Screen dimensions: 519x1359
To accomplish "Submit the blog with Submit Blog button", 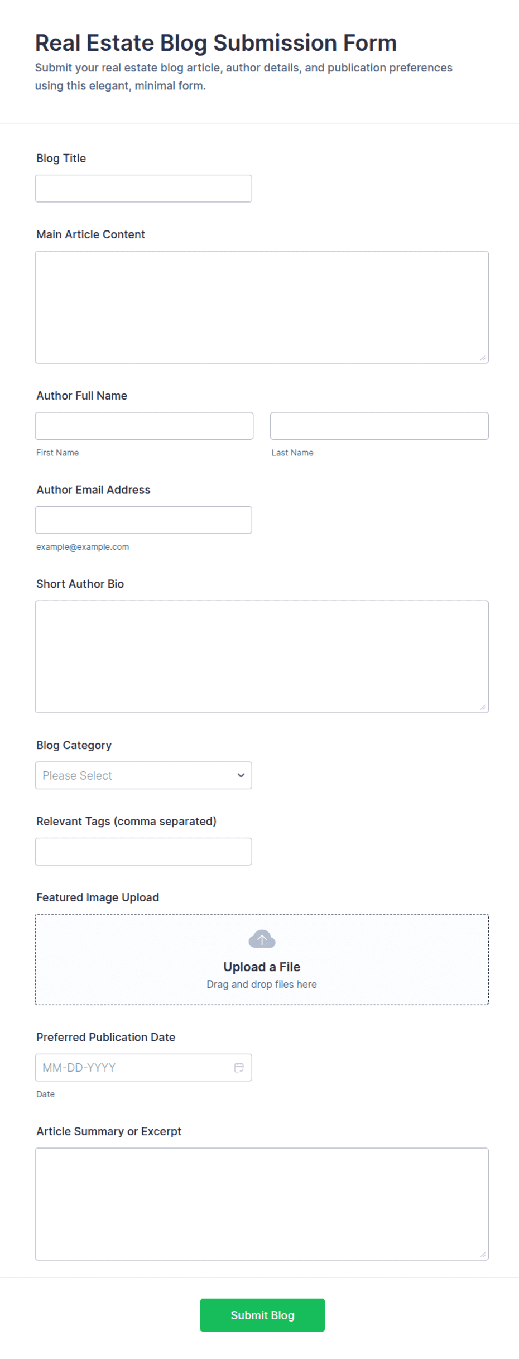I will [262, 1315].
